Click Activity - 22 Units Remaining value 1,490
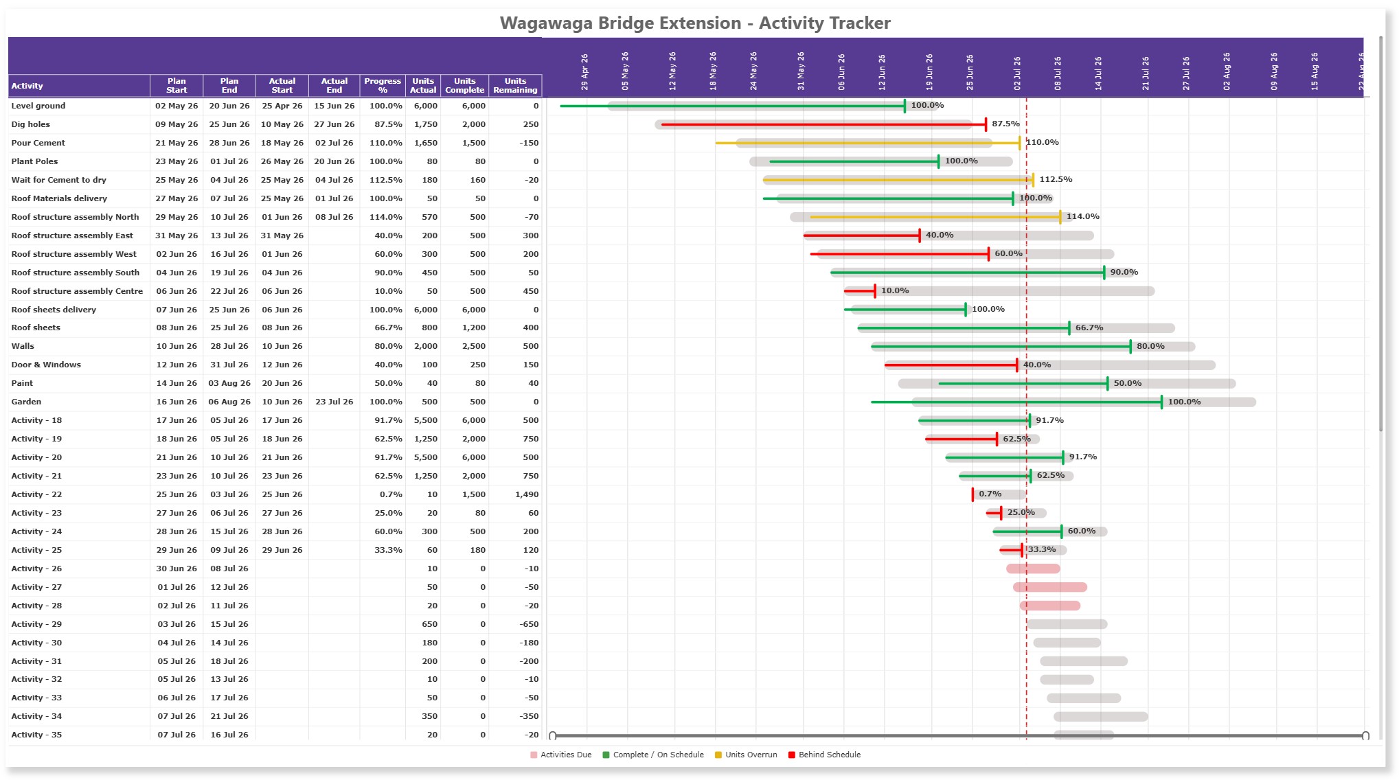This screenshot has height=780, width=1399. pyautogui.click(x=527, y=494)
